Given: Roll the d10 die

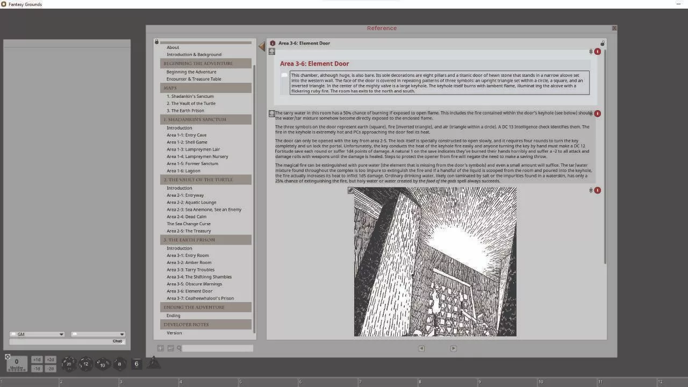Looking at the screenshot, I should tap(103, 364).
